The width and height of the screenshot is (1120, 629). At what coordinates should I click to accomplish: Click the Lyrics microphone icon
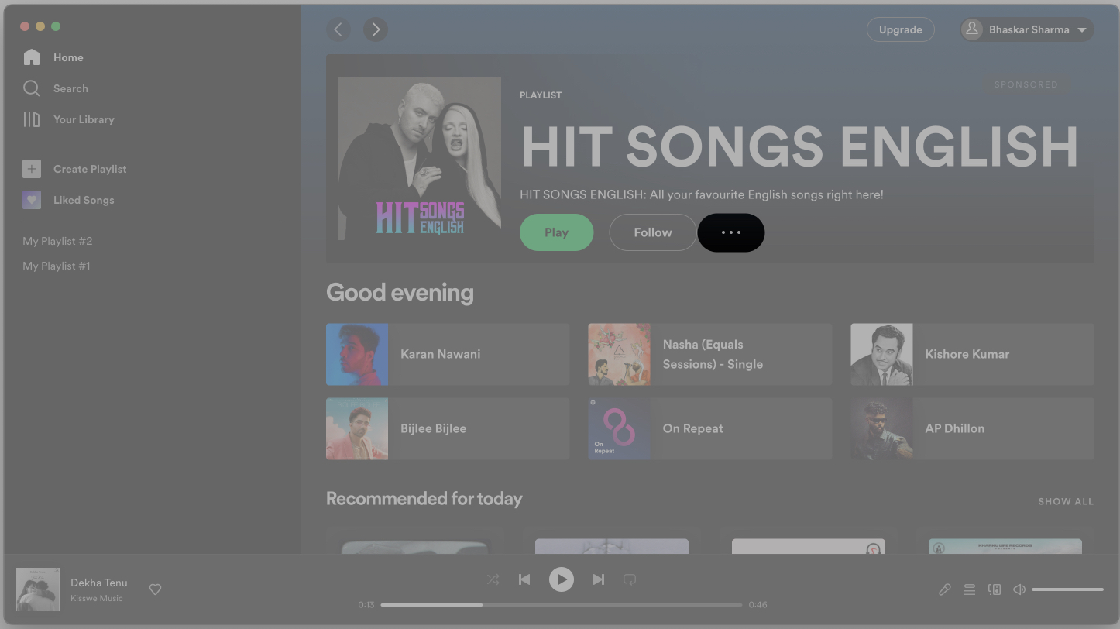(x=944, y=589)
